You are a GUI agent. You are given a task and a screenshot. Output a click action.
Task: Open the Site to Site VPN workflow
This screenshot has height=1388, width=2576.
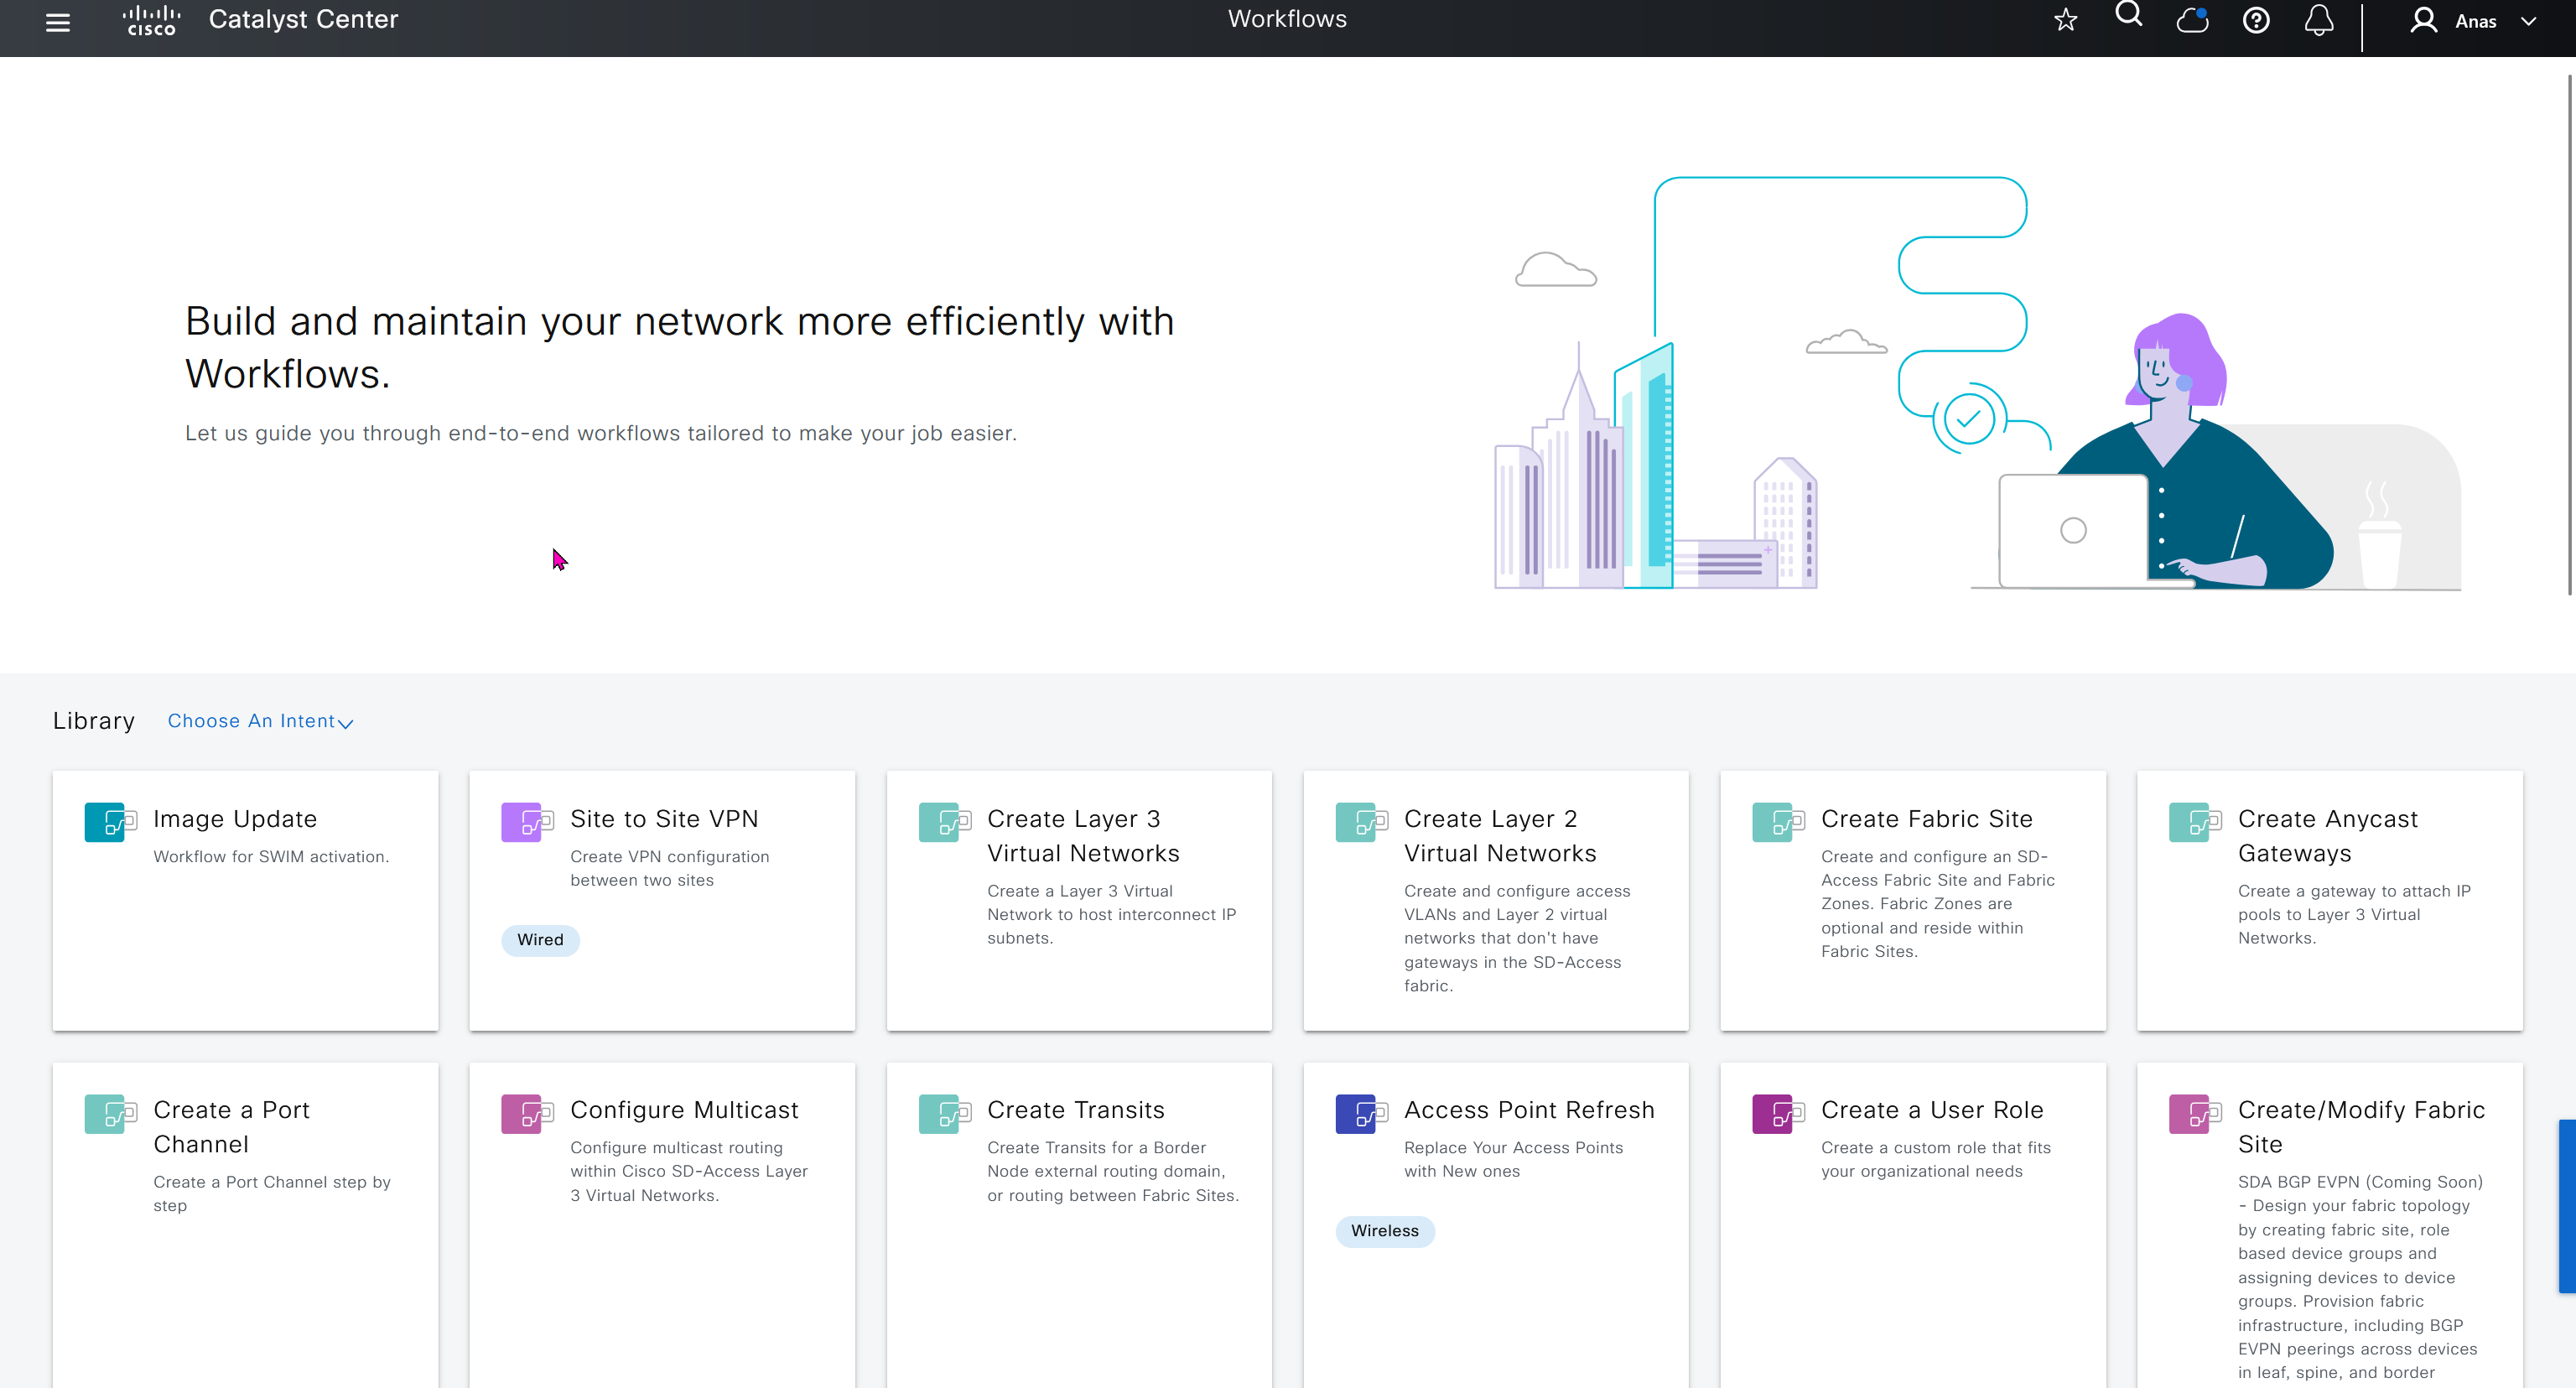(664, 819)
